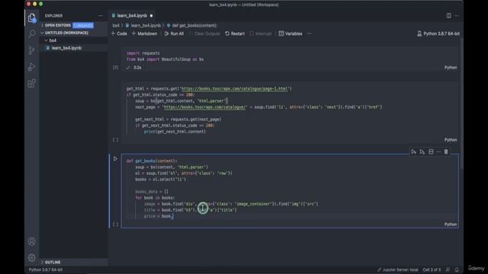
Task: Click Clear Outputs in notebook toolbar
Action: pyautogui.click(x=204, y=33)
